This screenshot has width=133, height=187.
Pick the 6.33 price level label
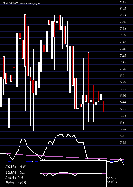[123, 109]
